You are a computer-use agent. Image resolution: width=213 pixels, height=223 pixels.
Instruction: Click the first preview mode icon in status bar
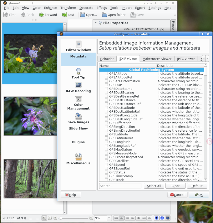(x=116, y=218)
